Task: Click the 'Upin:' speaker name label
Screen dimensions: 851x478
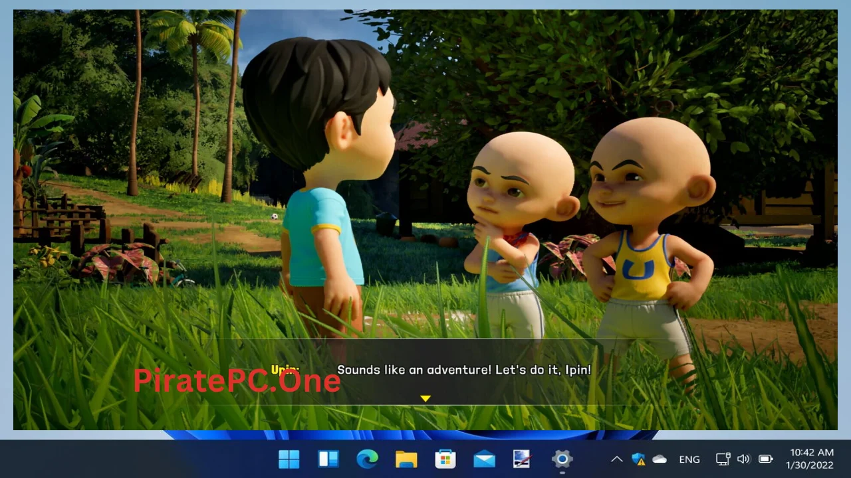Action: click(x=285, y=368)
